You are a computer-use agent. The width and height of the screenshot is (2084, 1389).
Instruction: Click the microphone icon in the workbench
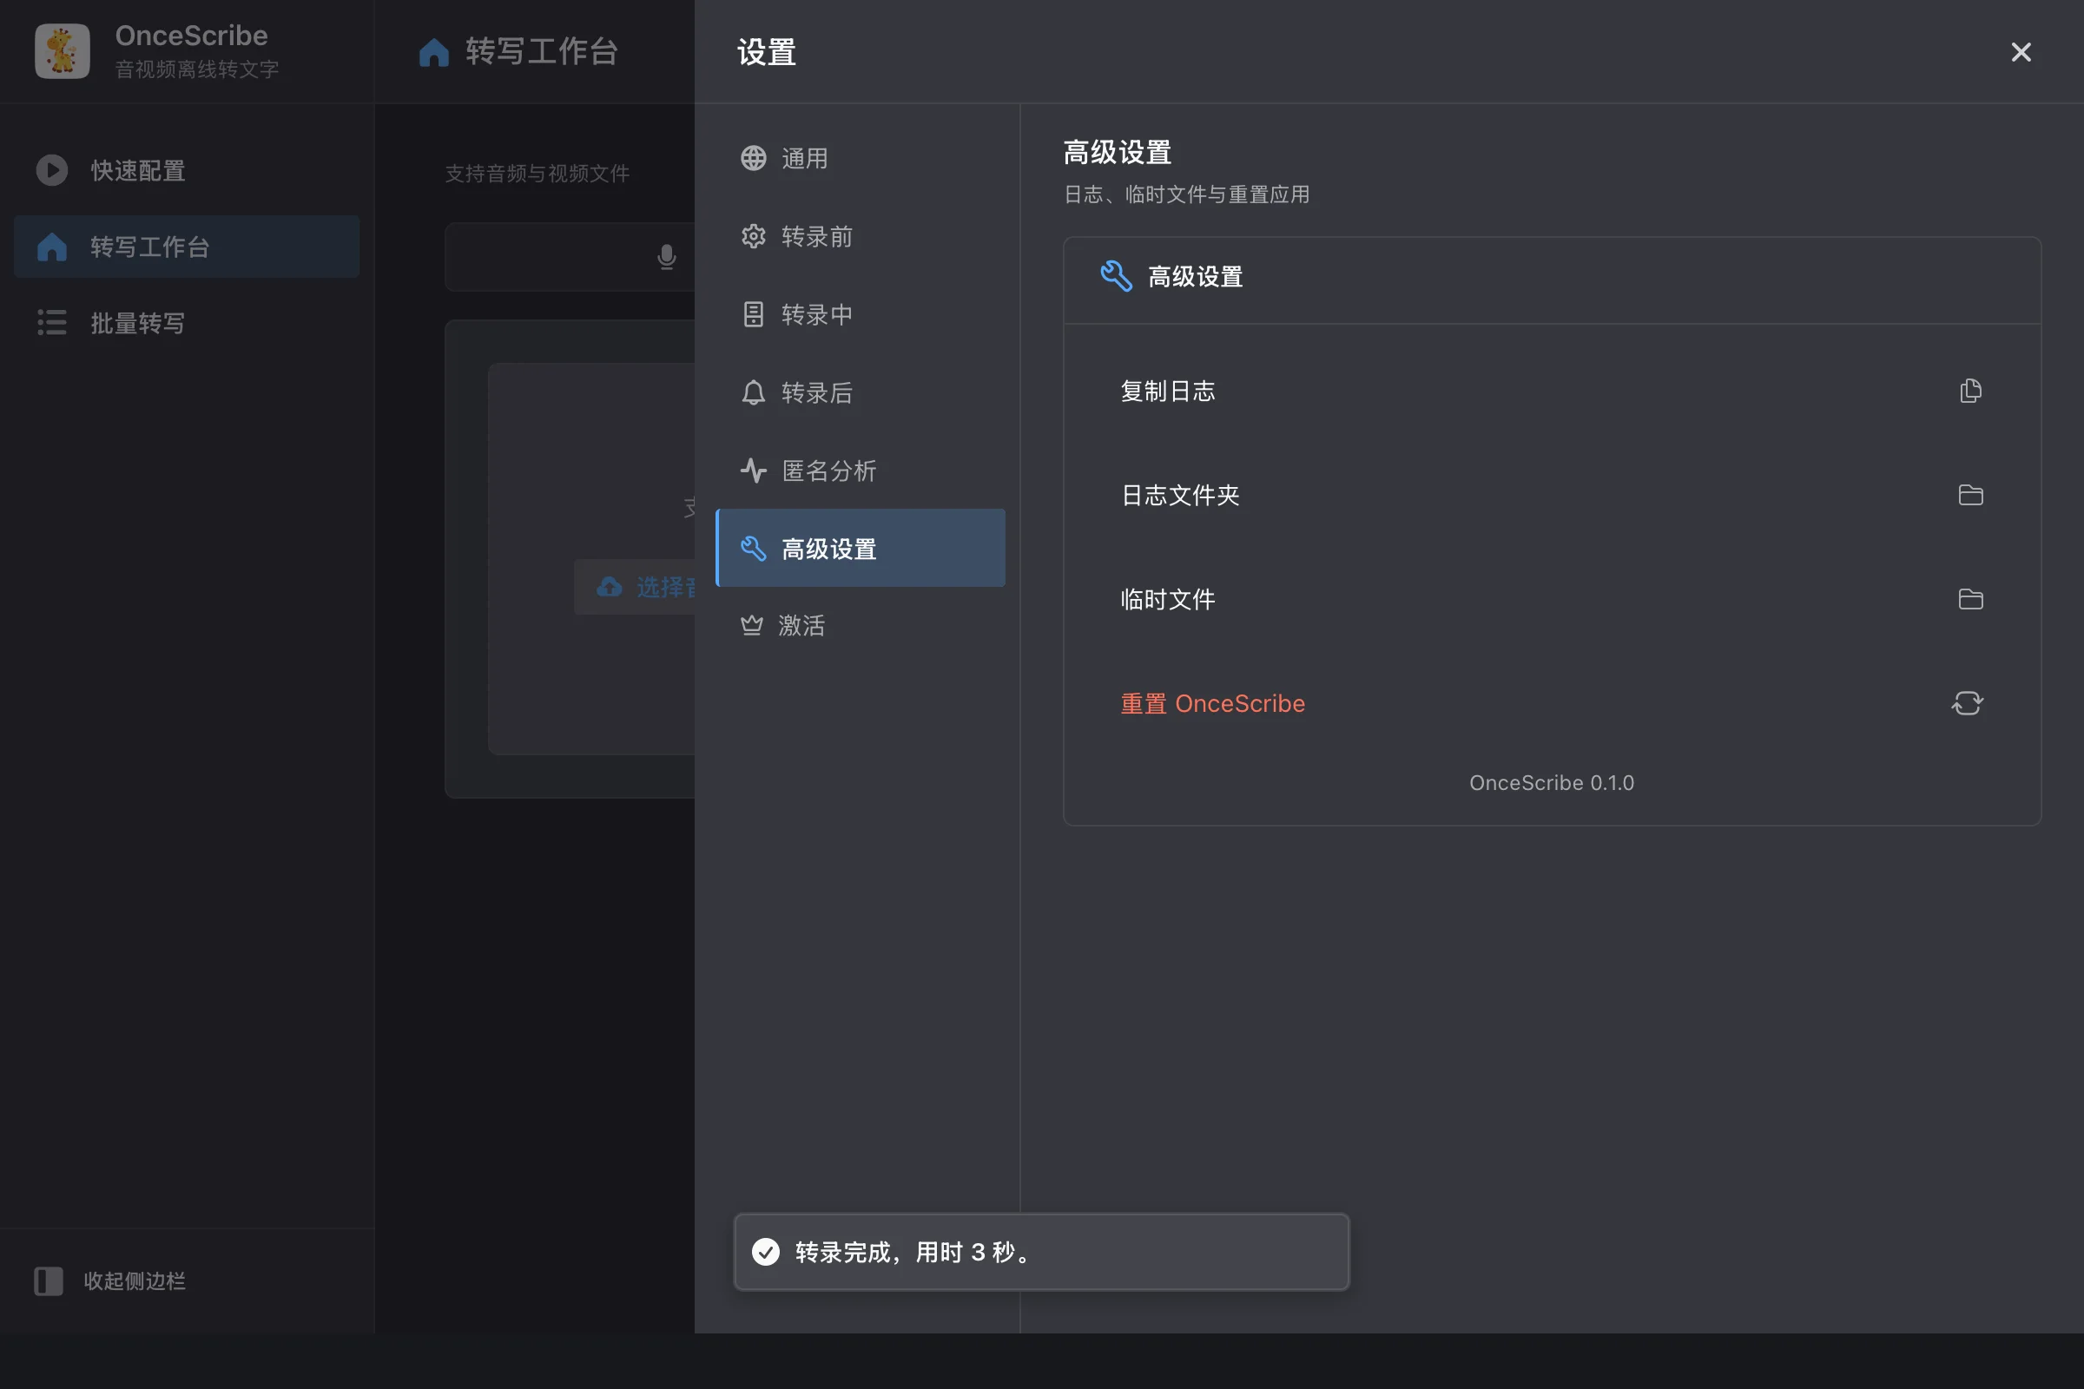pyautogui.click(x=666, y=257)
